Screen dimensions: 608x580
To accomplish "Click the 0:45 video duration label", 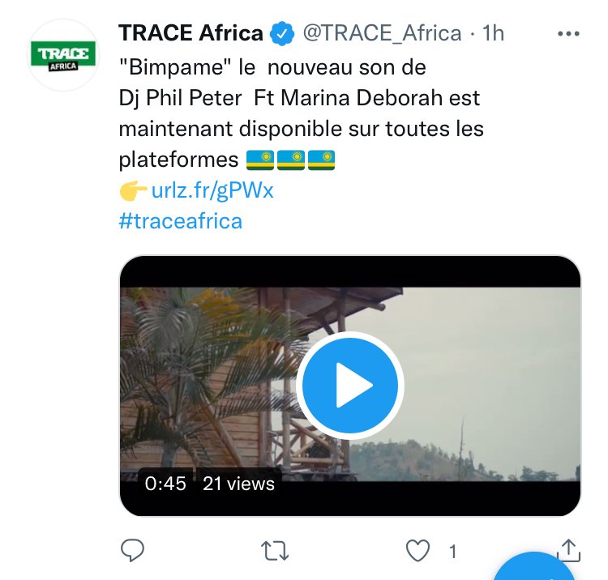I will (165, 484).
